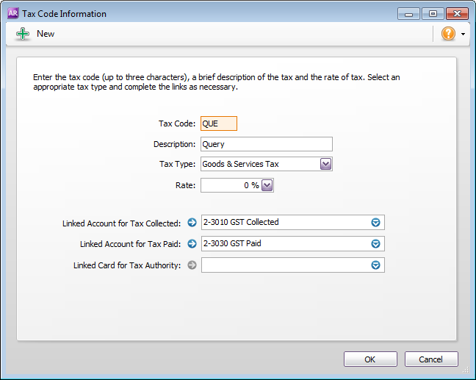This screenshot has width=476, height=380.
Task: Open the Tax Authority card list dropdown
Action: 375,265
